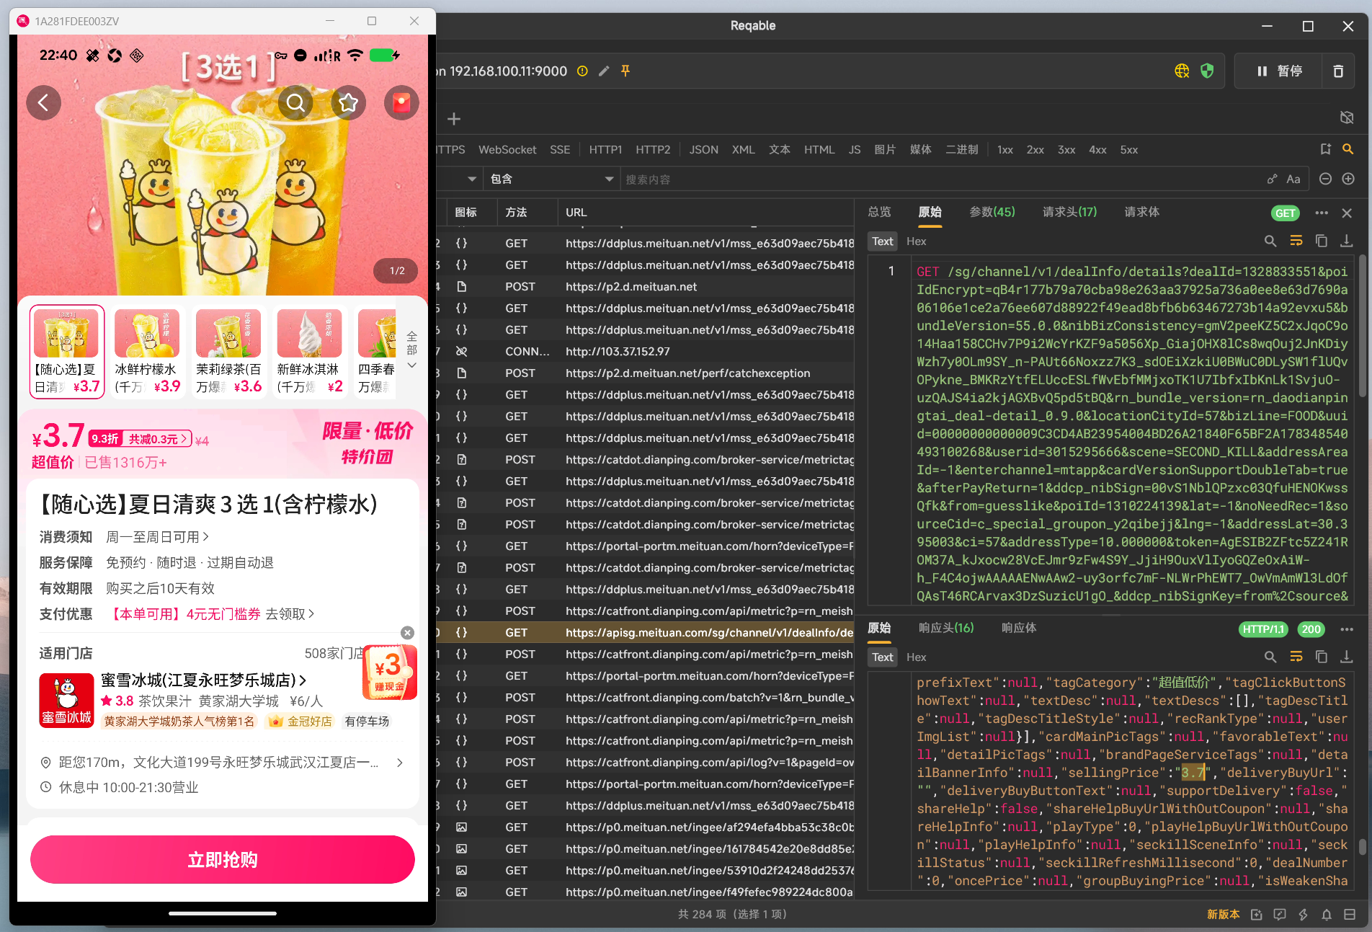Viewport: 1372px width, 932px height.
Task: Tap the back arrow in phone app
Action: 44,103
